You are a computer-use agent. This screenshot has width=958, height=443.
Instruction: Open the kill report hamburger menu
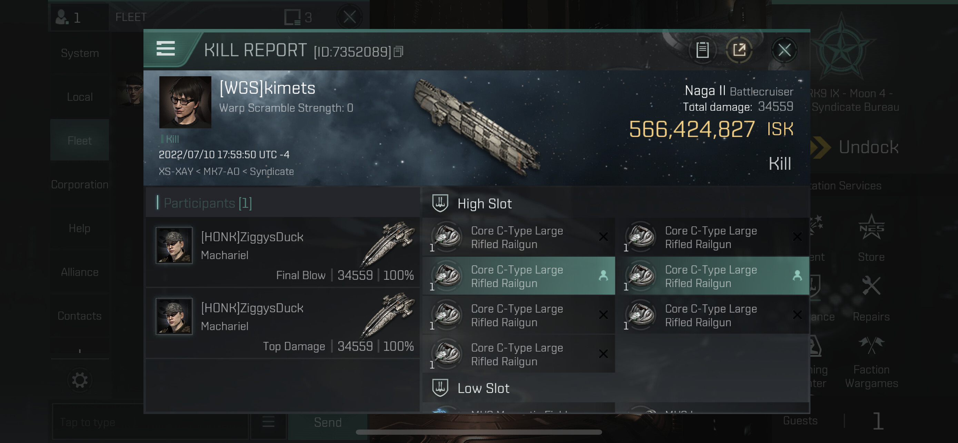[x=166, y=49]
